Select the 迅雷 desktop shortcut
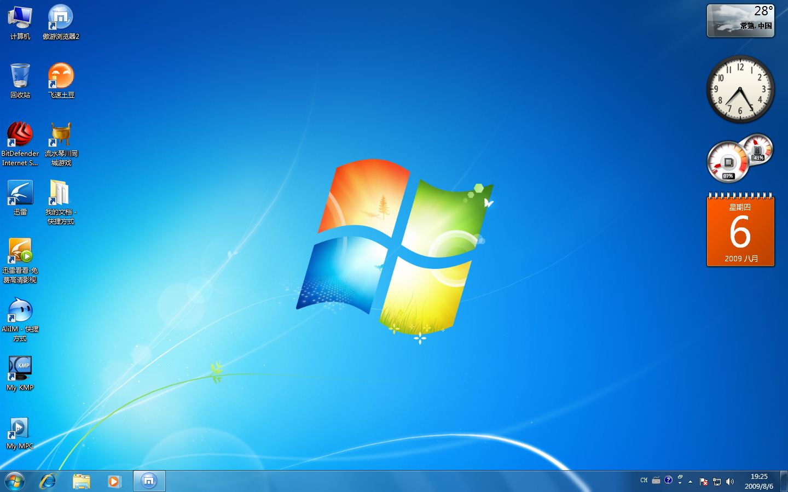 point(20,197)
